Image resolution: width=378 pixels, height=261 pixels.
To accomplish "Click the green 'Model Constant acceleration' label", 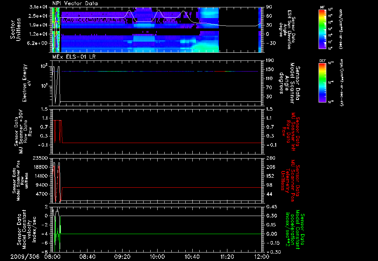I will 295,229.
